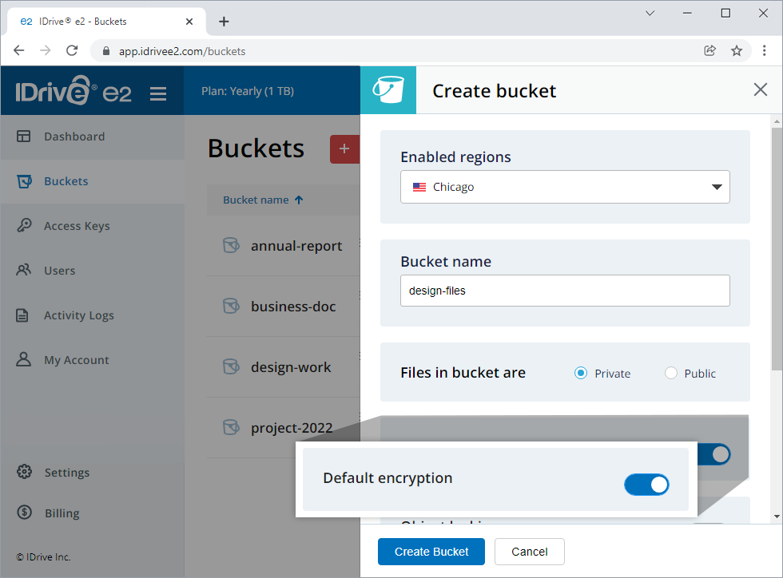Click the Activity Logs document icon
Image resolution: width=783 pixels, height=578 pixels.
[22, 315]
